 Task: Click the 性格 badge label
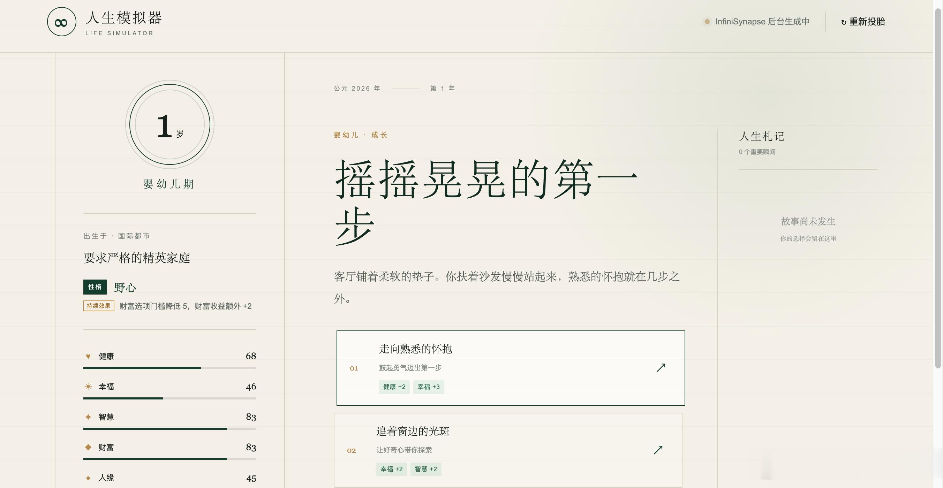point(95,287)
